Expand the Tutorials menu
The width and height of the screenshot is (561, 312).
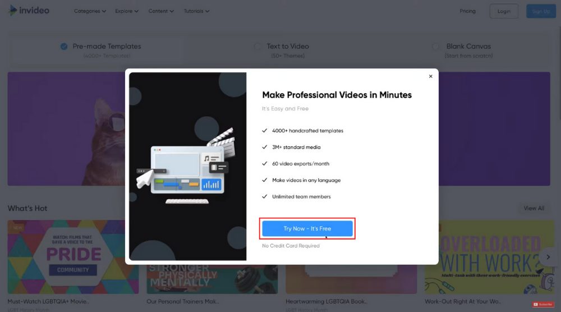(196, 11)
